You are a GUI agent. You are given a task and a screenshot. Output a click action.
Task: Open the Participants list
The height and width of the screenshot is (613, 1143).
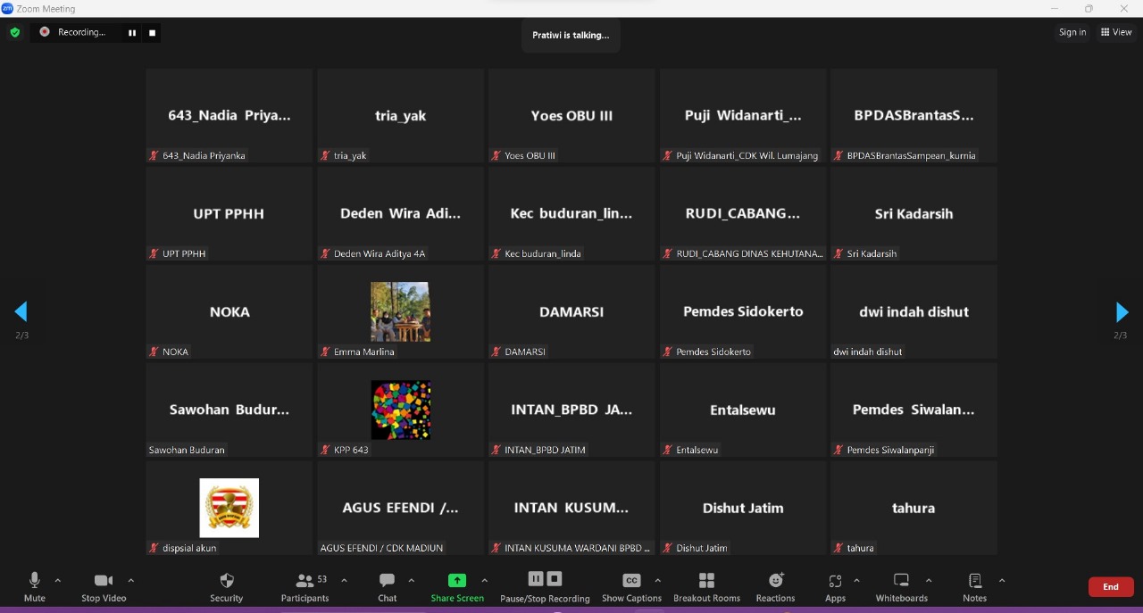(305, 581)
